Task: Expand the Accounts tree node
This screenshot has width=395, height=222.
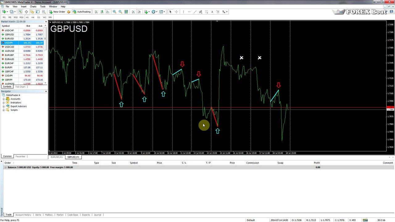Action: click(x=3, y=99)
